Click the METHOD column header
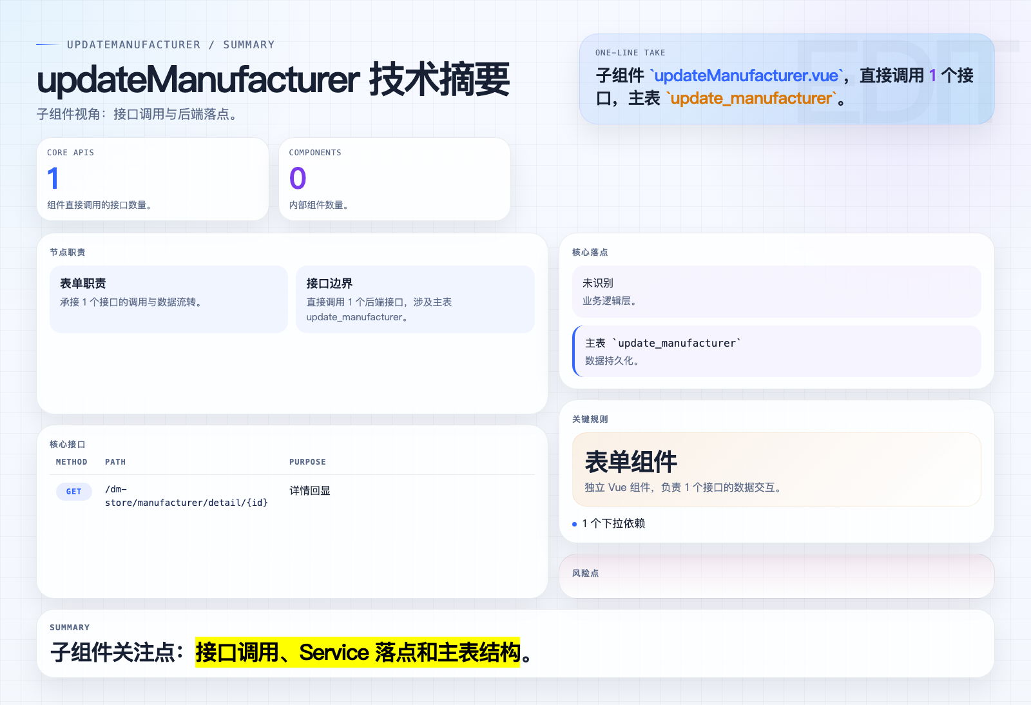The height and width of the screenshot is (705, 1031). (x=72, y=462)
